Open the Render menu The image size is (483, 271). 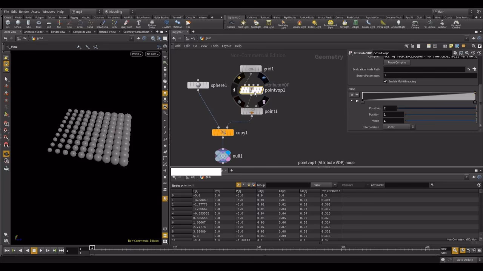point(24,12)
